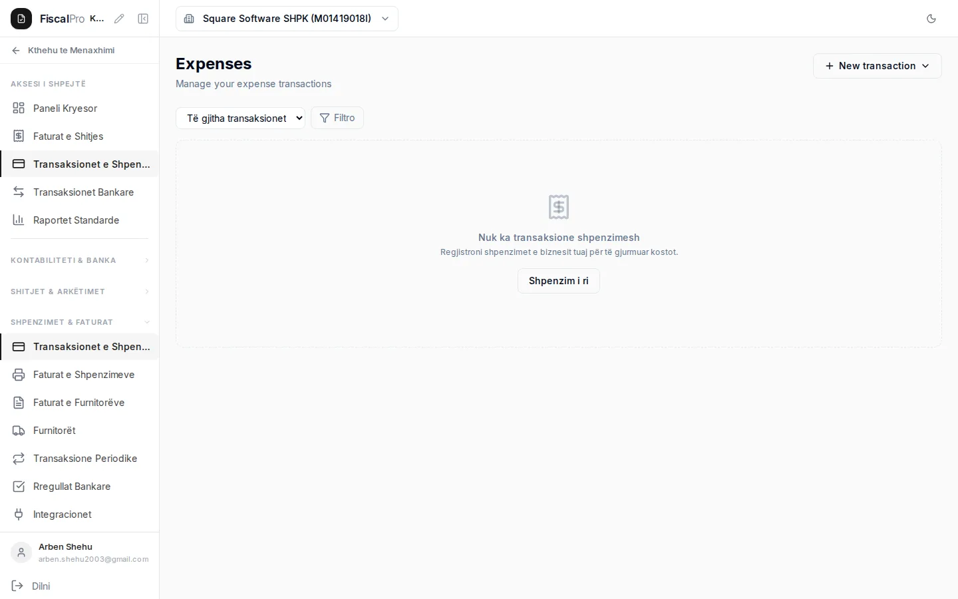The image size is (958, 599).
Task: Open Faturat e Shpenzimeve page
Action: pos(79,375)
